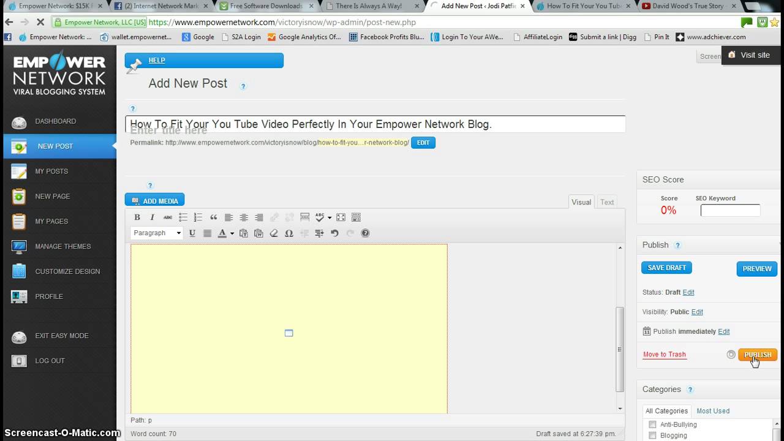Edit the post Status: Draft
The image size is (784, 441).
click(688, 293)
